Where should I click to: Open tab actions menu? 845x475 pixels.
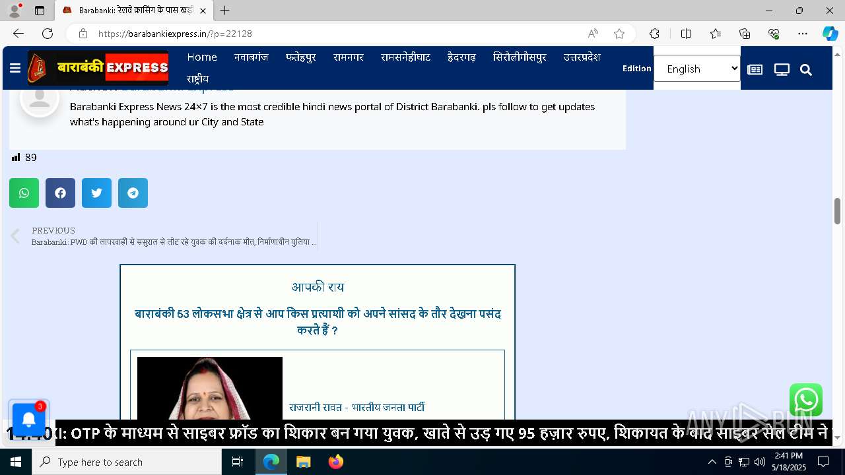pos(40,11)
